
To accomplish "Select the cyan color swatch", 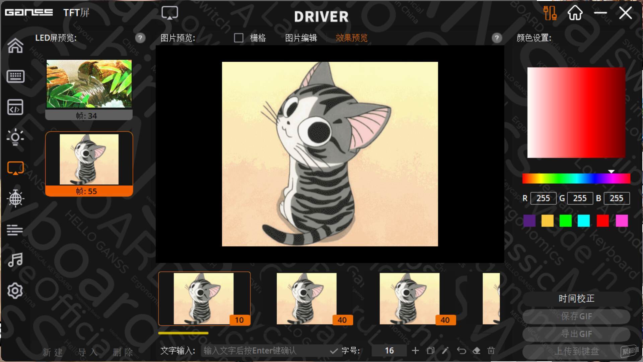I will 584,221.
